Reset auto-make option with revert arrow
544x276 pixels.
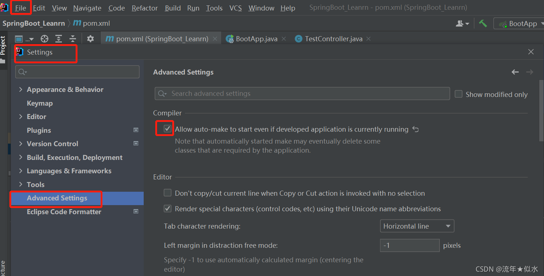(416, 129)
